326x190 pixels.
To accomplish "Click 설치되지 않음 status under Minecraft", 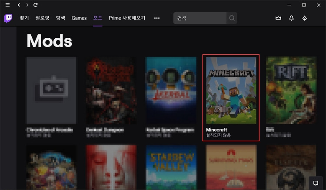I will click(x=218, y=135).
